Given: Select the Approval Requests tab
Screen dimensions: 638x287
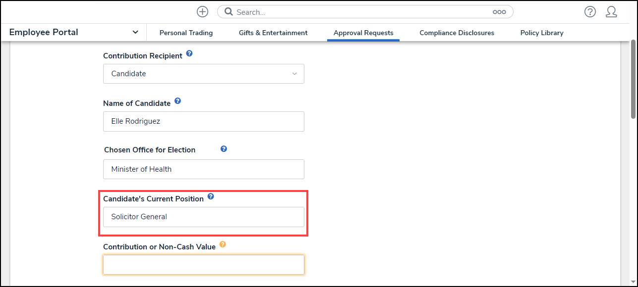Looking at the screenshot, I should click(363, 33).
